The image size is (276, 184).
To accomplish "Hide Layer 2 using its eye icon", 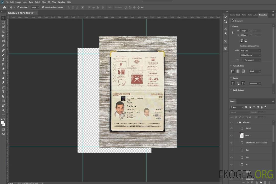I will pos(232,128).
